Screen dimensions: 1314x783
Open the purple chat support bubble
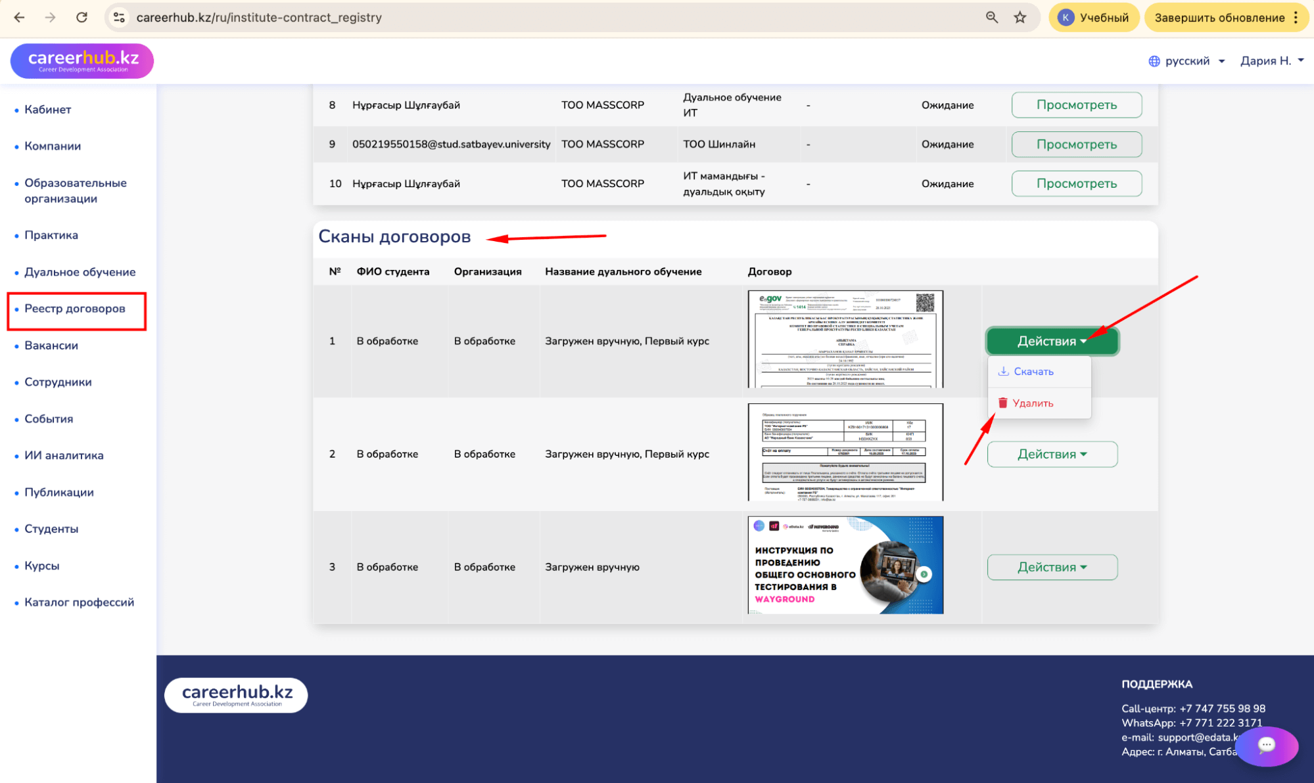click(x=1266, y=745)
